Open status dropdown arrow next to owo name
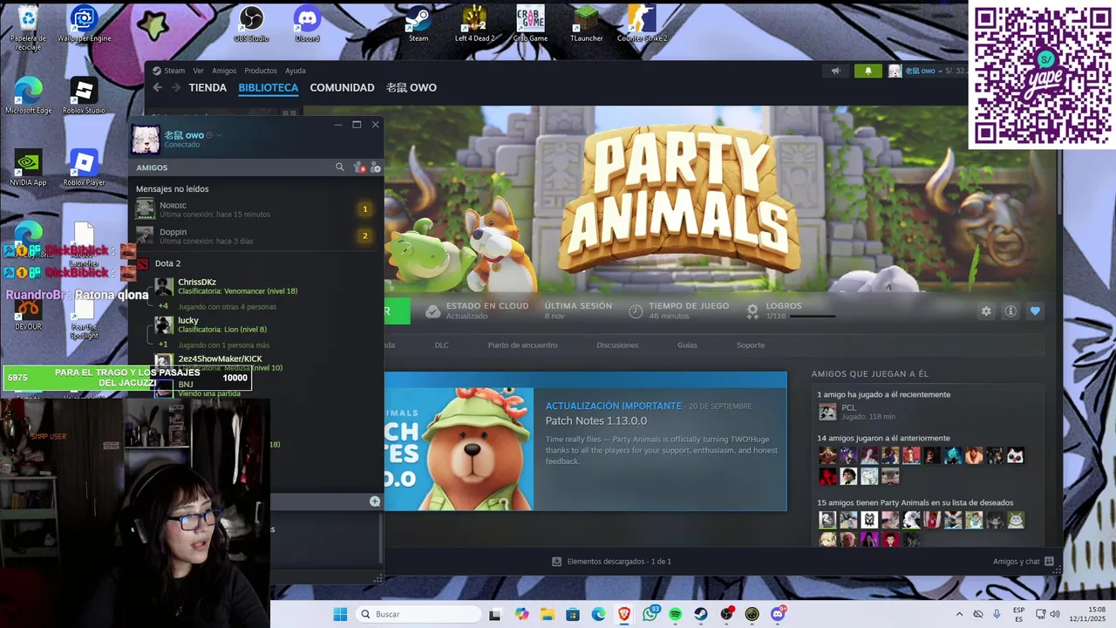Screen dimensions: 1116x628 click(x=219, y=135)
